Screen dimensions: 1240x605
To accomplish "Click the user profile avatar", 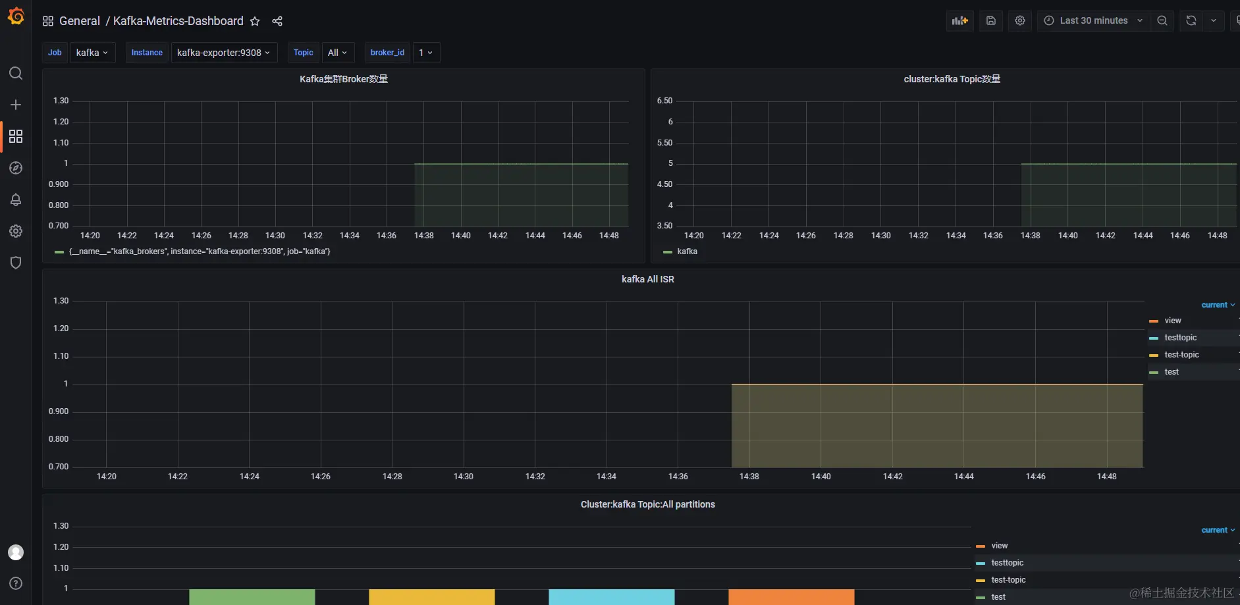I will [x=16, y=552].
